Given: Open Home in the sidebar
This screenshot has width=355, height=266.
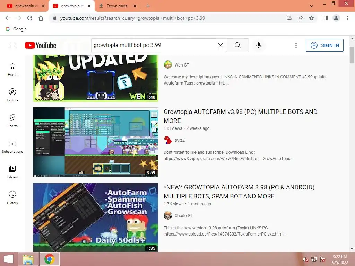Looking at the screenshot, I should tap(12, 70).
